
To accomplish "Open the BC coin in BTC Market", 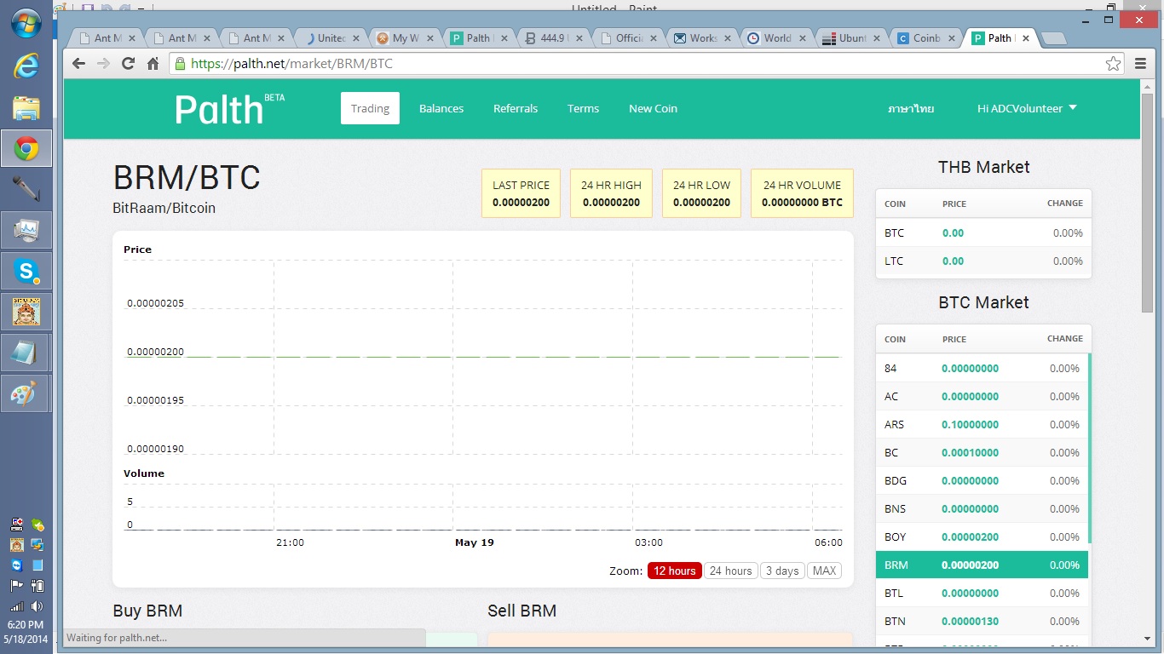I will [x=982, y=452].
